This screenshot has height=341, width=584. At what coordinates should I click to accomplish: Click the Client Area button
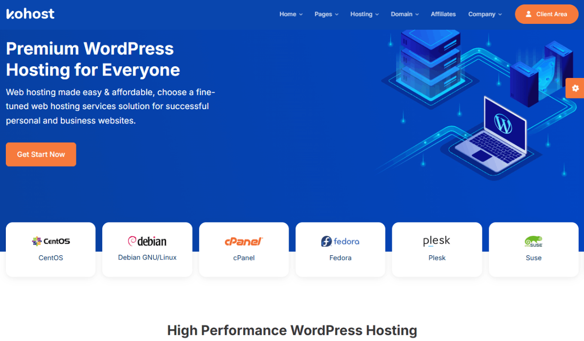[x=546, y=14]
